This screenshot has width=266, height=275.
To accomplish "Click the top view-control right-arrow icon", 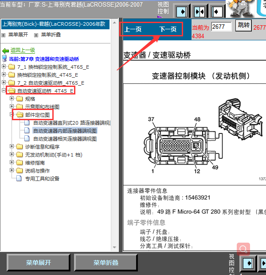I will pyautogui.click(x=181, y=12).
